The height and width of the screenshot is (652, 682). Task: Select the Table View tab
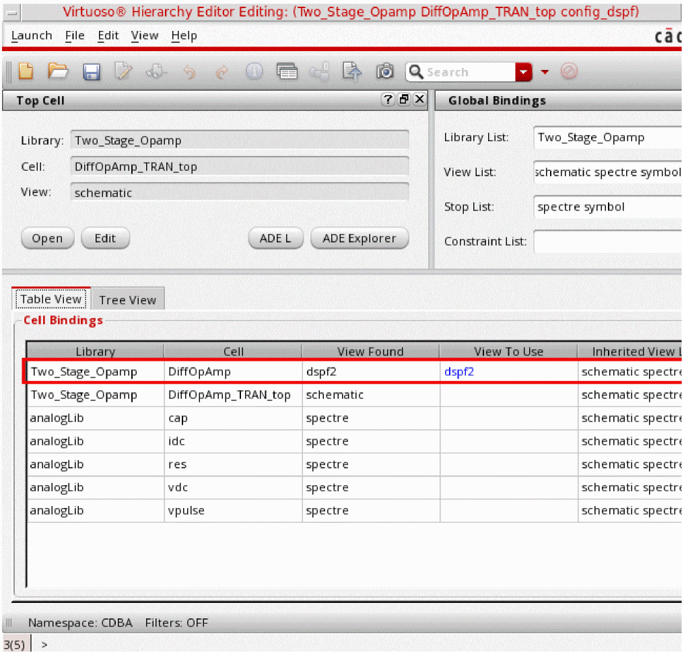(50, 299)
